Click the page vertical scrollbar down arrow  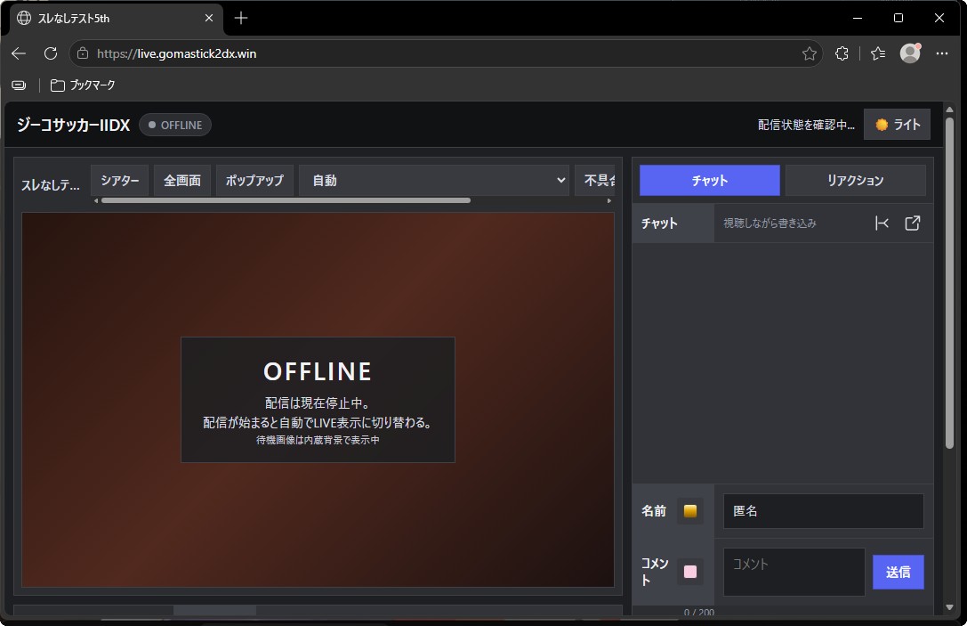949,607
